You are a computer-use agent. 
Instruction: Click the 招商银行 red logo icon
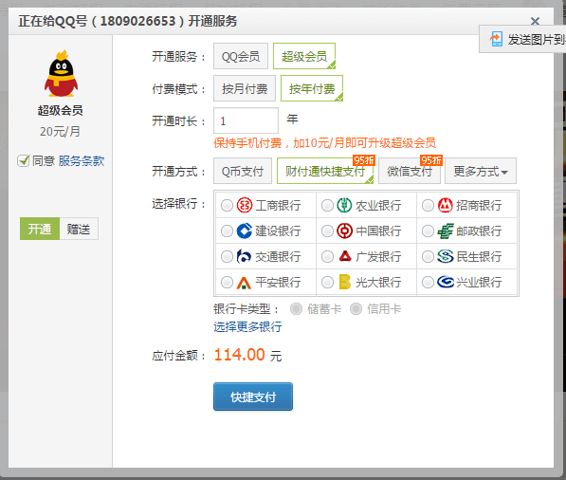point(445,205)
